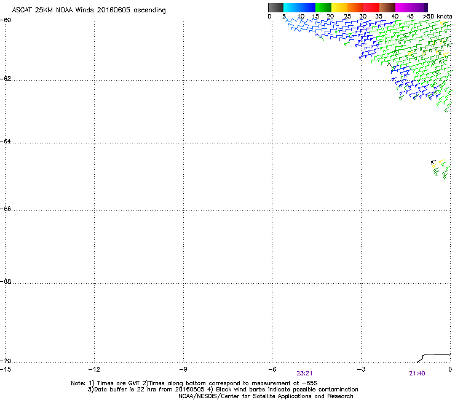This screenshot has width=455, height=400.
Task: Click the purple 23:21 swath time stamp
Action: coord(304,374)
